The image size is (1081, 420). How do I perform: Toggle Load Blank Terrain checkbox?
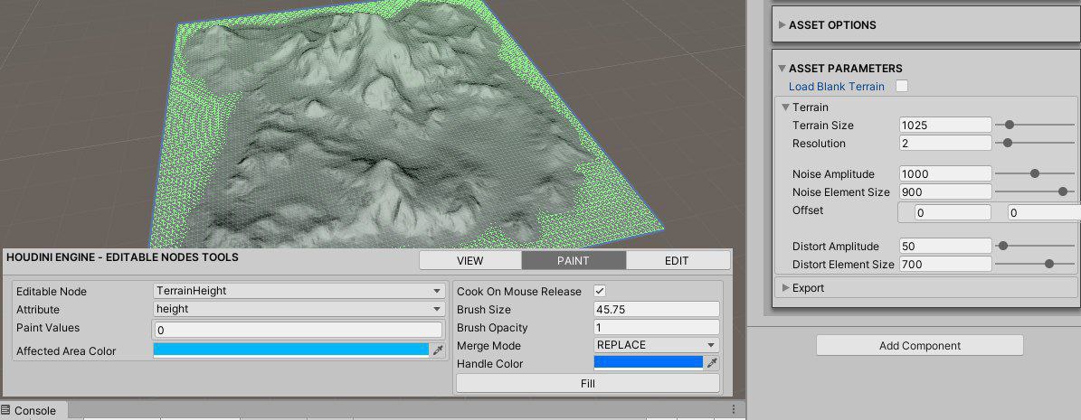pyautogui.click(x=901, y=86)
